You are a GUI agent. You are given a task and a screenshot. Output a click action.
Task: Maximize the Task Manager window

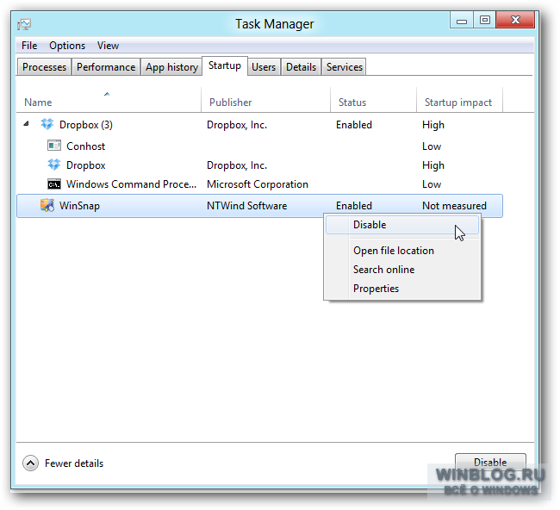pyautogui.click(x=485, y=20)
